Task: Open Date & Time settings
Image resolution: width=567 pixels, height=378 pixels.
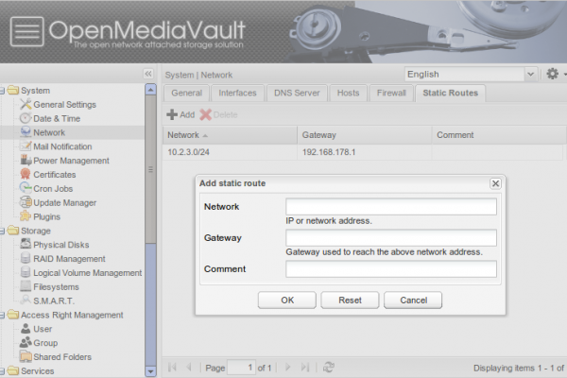Action: pyautogui.click(x=57, y=119)
